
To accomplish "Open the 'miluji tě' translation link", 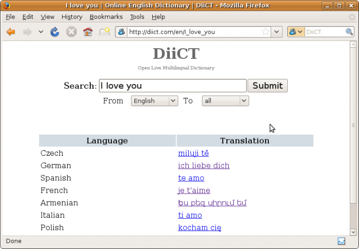I will click(193, 153).
